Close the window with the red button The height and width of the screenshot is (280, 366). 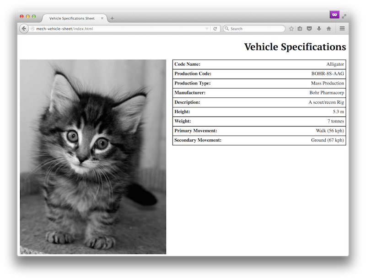pyautogui.click(x=22, y=16)
